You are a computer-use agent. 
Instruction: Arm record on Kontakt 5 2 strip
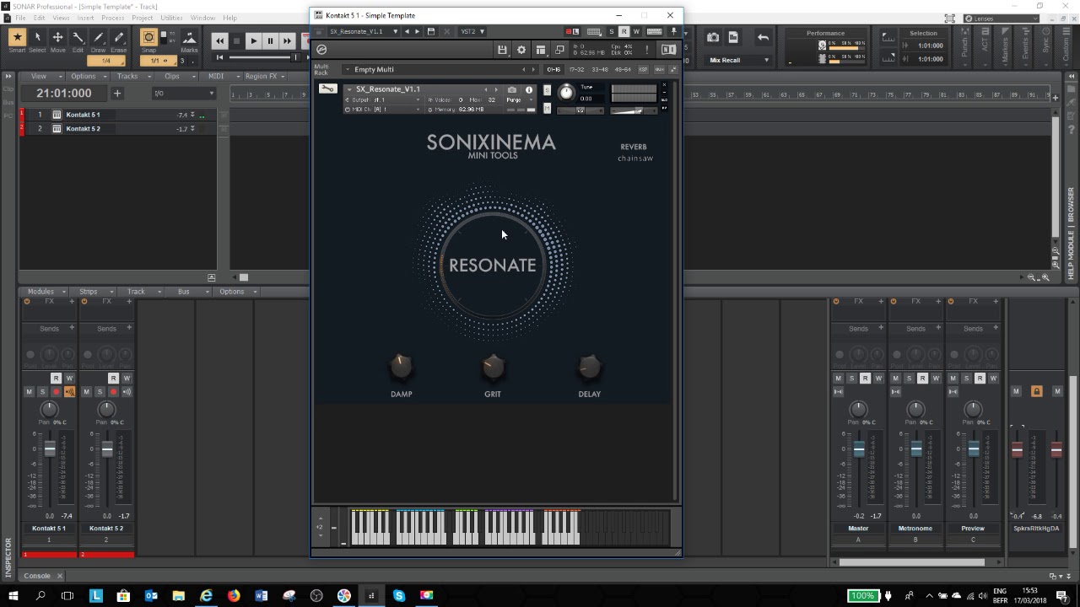113,391
